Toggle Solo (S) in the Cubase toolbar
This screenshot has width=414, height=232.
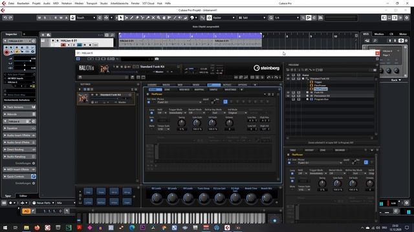[x=45, y=17]
